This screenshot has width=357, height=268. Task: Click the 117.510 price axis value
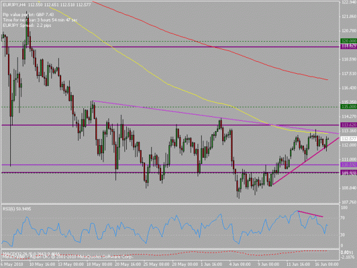coord(349,74)
